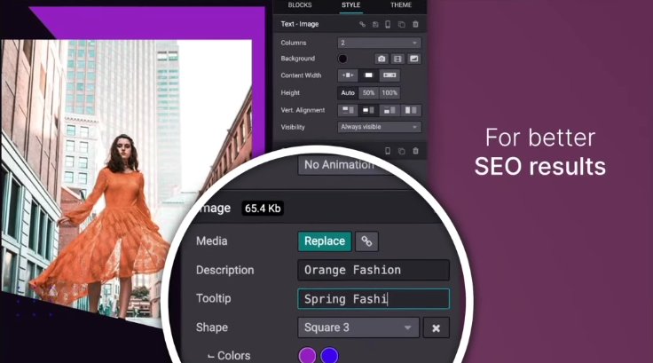Click the 65.4 Kb image size badge
653x363 pixels.
point(263,209)
